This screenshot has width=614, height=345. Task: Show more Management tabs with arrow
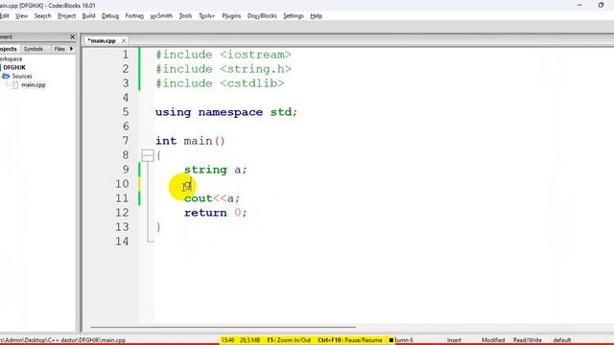71,49
